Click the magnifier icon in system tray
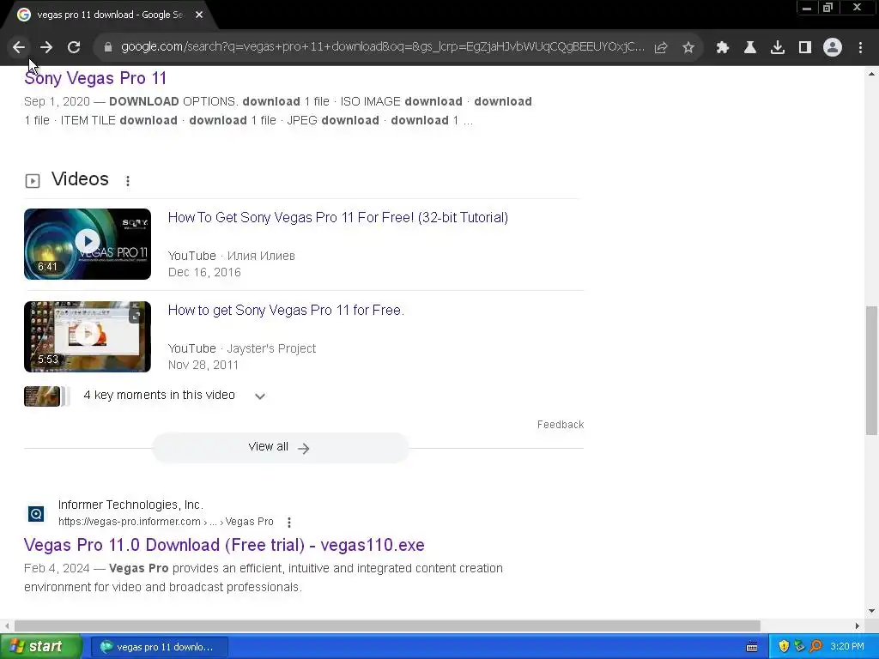 [x=815, y=647]
